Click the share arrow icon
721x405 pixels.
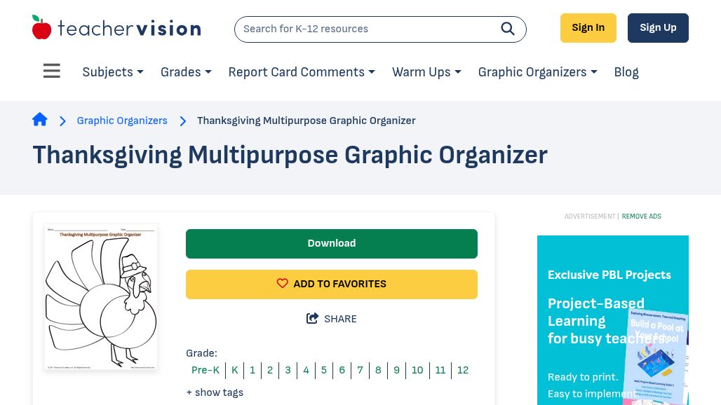coord(313,318)
